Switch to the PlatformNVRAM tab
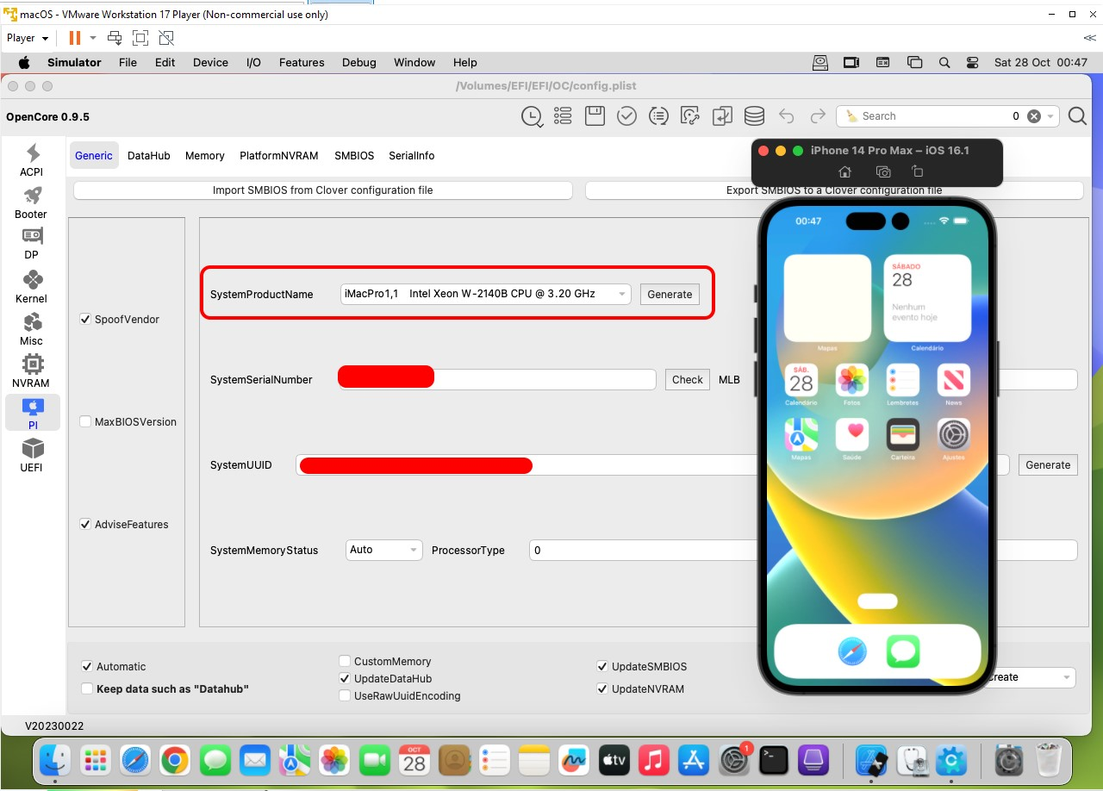 278,156
